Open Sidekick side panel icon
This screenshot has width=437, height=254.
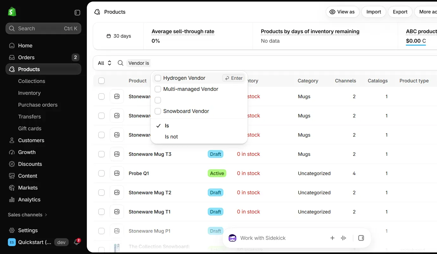(361, 238)
